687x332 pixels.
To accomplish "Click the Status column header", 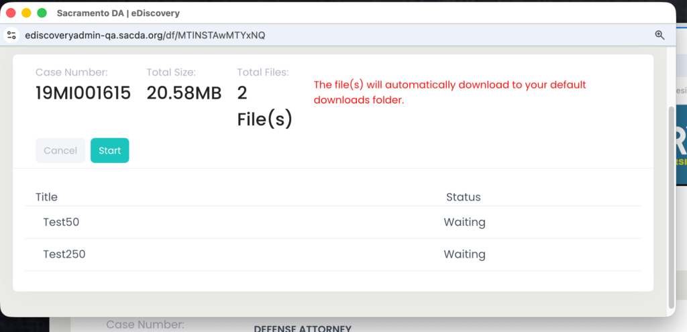I will pos(464,197).
